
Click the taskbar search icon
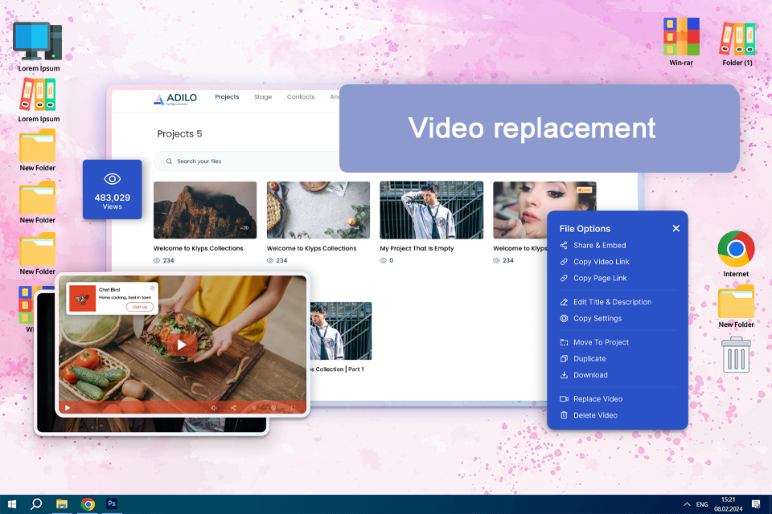36,504
